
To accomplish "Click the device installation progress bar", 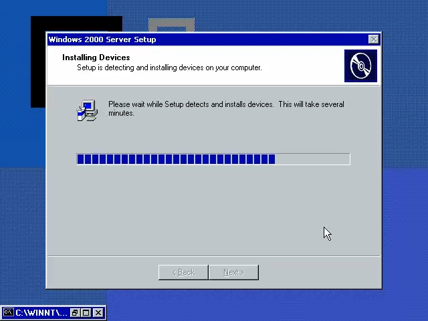I will point(213,159).
